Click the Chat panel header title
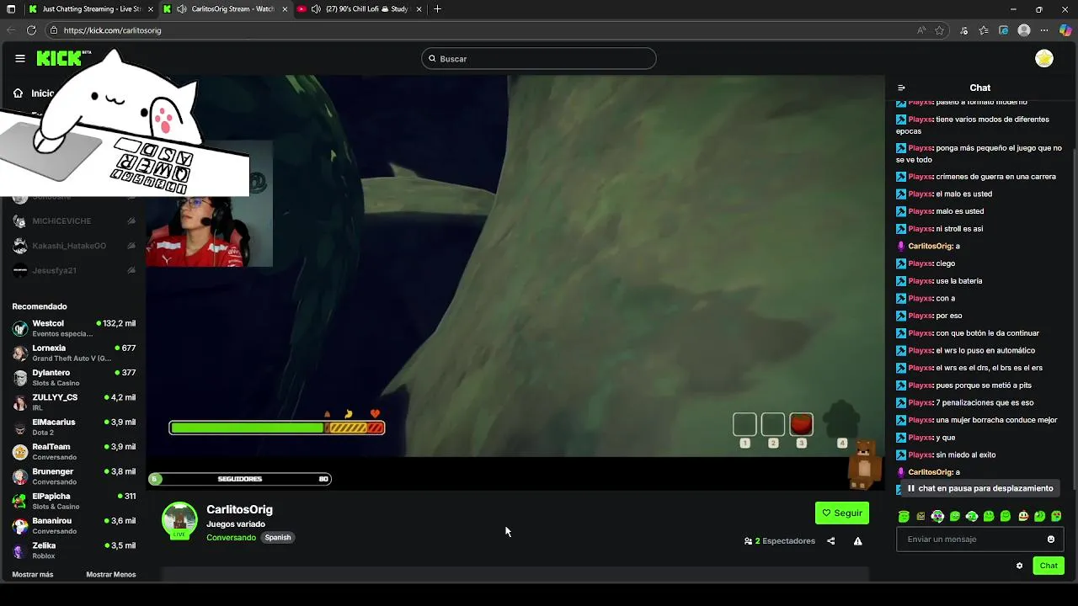The height and width of the screenshot is (606, 1078). 980,88
